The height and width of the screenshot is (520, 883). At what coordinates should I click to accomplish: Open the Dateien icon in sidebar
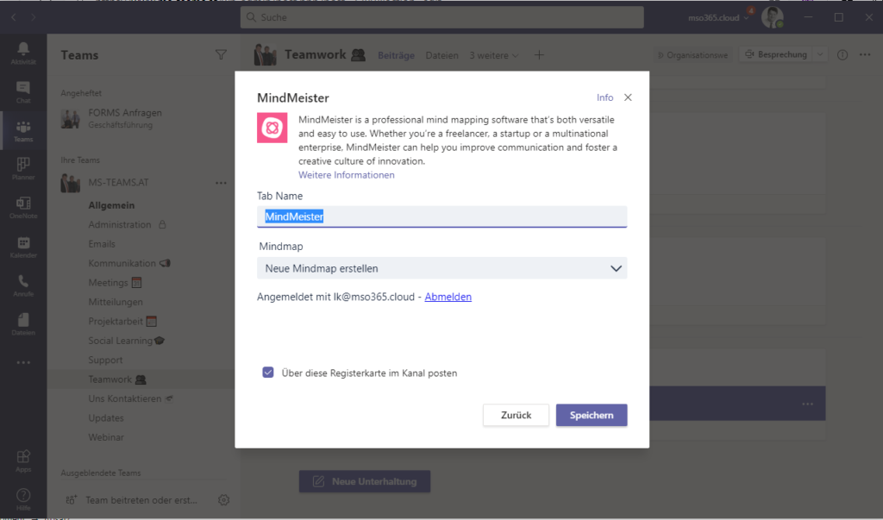[x=23, y=324]
